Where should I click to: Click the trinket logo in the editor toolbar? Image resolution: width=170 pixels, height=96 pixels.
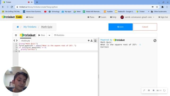(x=28, y=35)
